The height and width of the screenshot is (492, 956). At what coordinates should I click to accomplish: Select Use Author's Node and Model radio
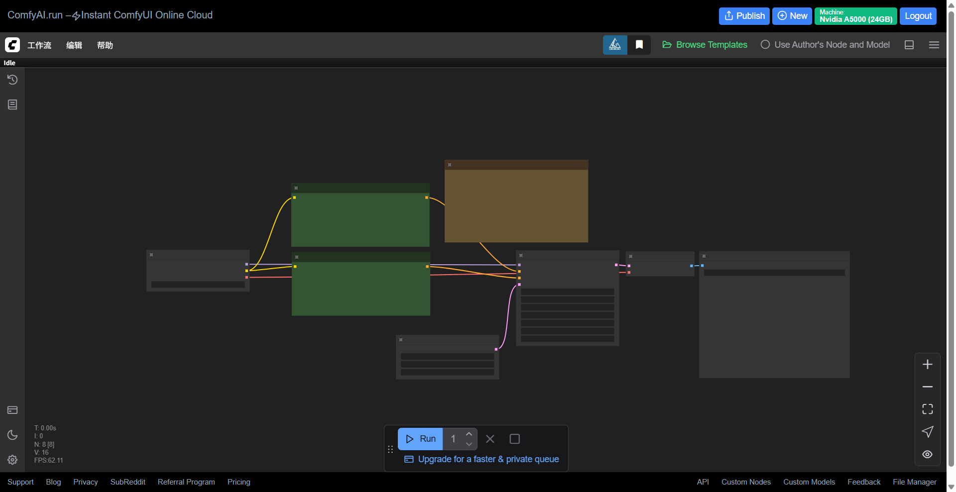tap(765, 45)
